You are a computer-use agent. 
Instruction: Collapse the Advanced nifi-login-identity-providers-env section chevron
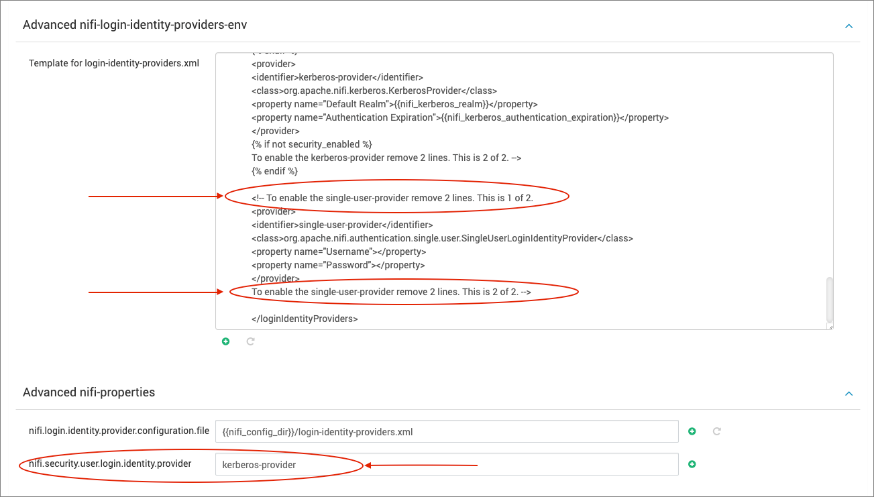(849, 25)
